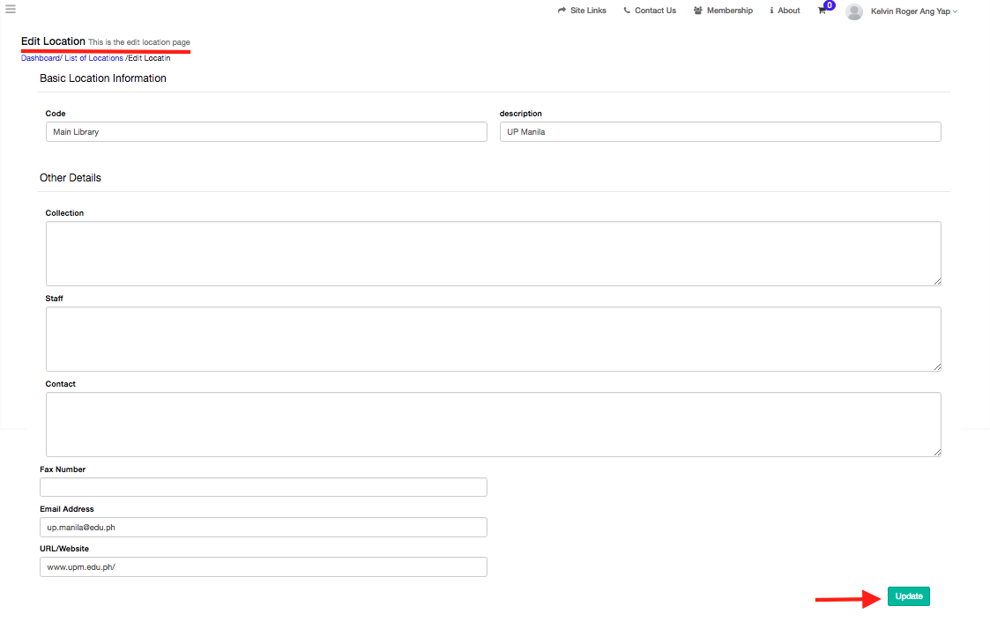Screen dimensions: 990x621
Task: Open the Membership menu item
Action: click(x=729, y=11)
